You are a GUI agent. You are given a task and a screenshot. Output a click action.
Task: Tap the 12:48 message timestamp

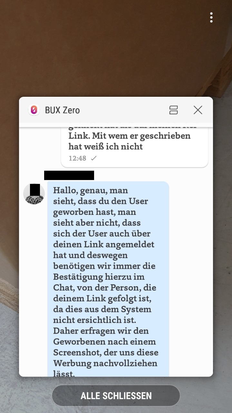(x=77, y=158)
